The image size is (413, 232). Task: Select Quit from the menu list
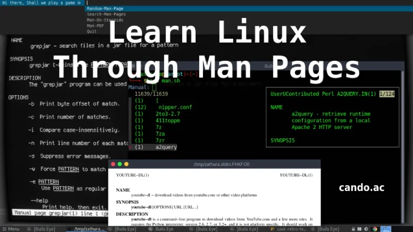pos(92,31)
